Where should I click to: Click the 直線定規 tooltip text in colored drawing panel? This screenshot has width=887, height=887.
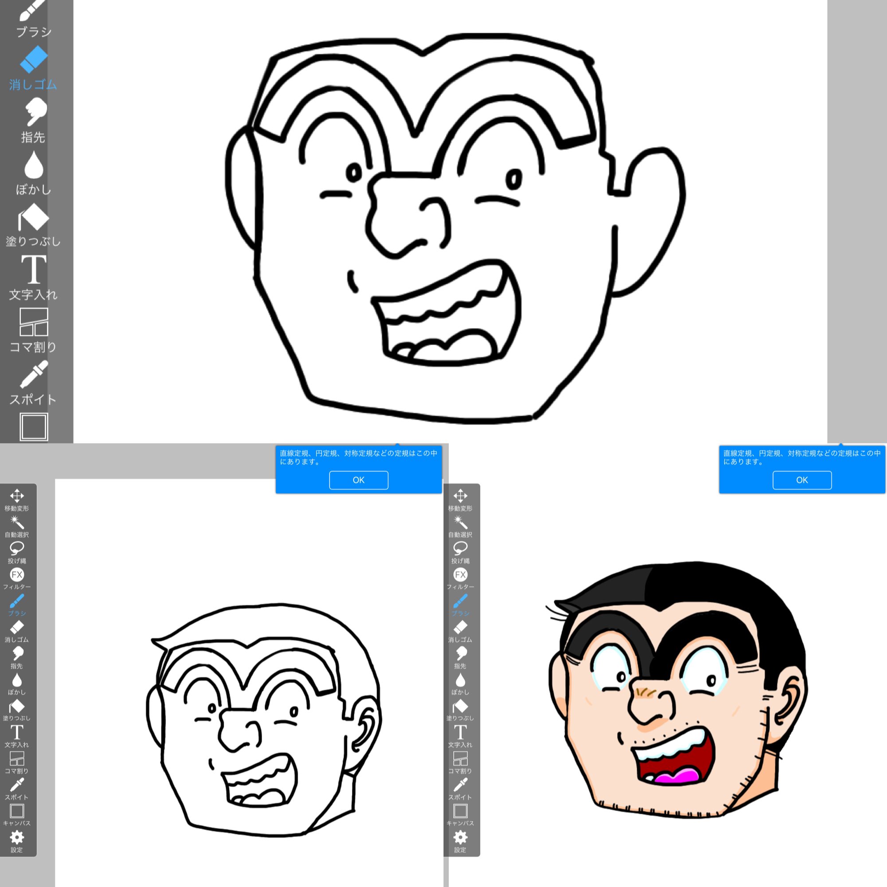coord(801,457)
